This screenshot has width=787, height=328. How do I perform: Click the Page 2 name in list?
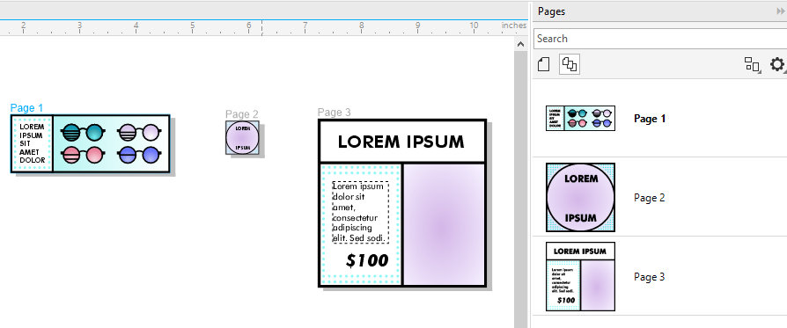[x=649, y=198]
